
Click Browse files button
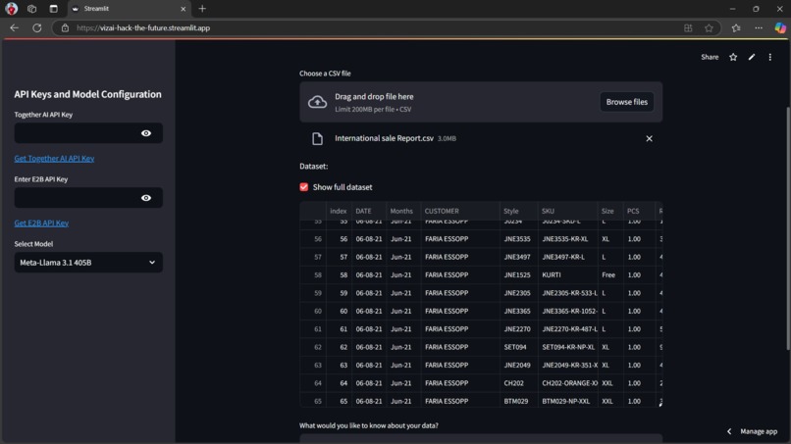[626, 102]
